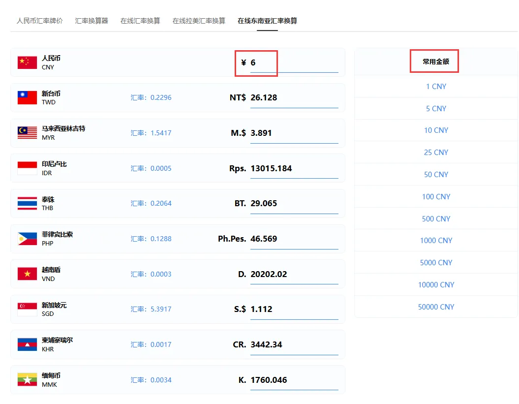Click the 汇率: 0.0003 rate for VND
519x404 pixels.
pyautogui.click(x=151, y=274)
